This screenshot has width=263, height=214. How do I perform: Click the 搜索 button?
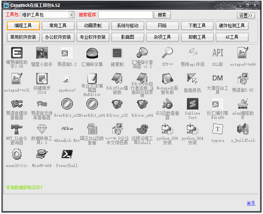pyautogui.click(x=162, y=15)
